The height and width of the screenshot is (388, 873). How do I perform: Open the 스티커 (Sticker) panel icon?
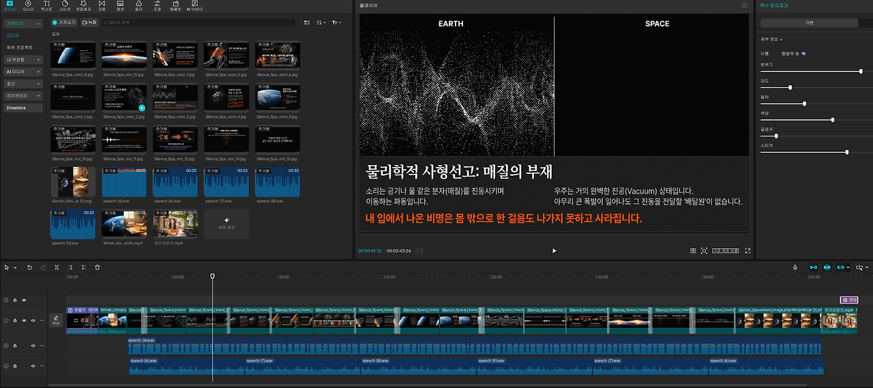tap(65, 7)
